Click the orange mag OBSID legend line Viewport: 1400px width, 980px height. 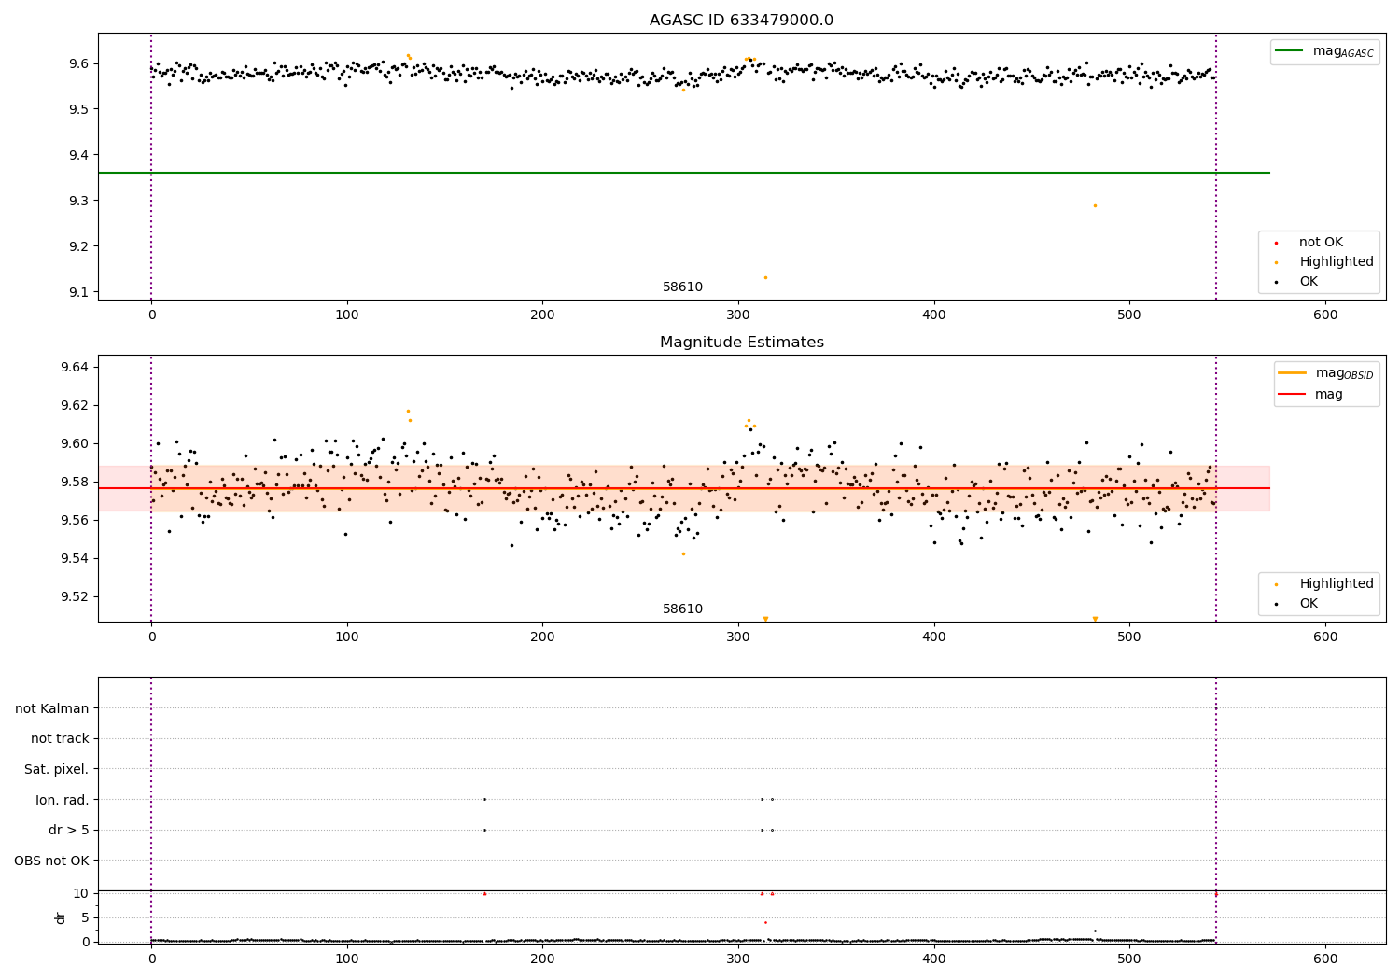click(x=1294, y=372)
